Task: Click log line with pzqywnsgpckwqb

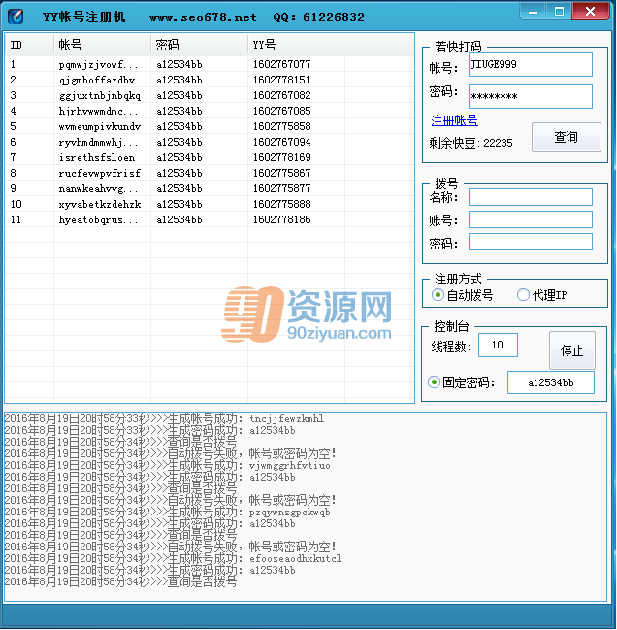Action: pyautogui.click(x=168, y=512)
